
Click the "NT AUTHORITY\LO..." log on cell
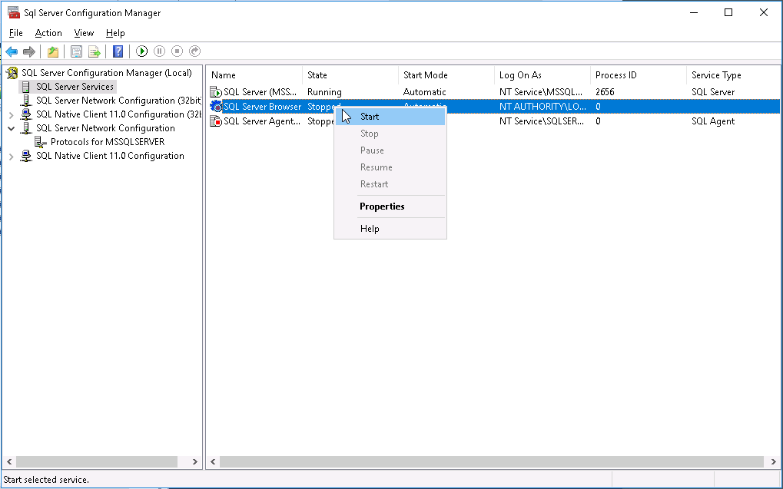[542, 107]
